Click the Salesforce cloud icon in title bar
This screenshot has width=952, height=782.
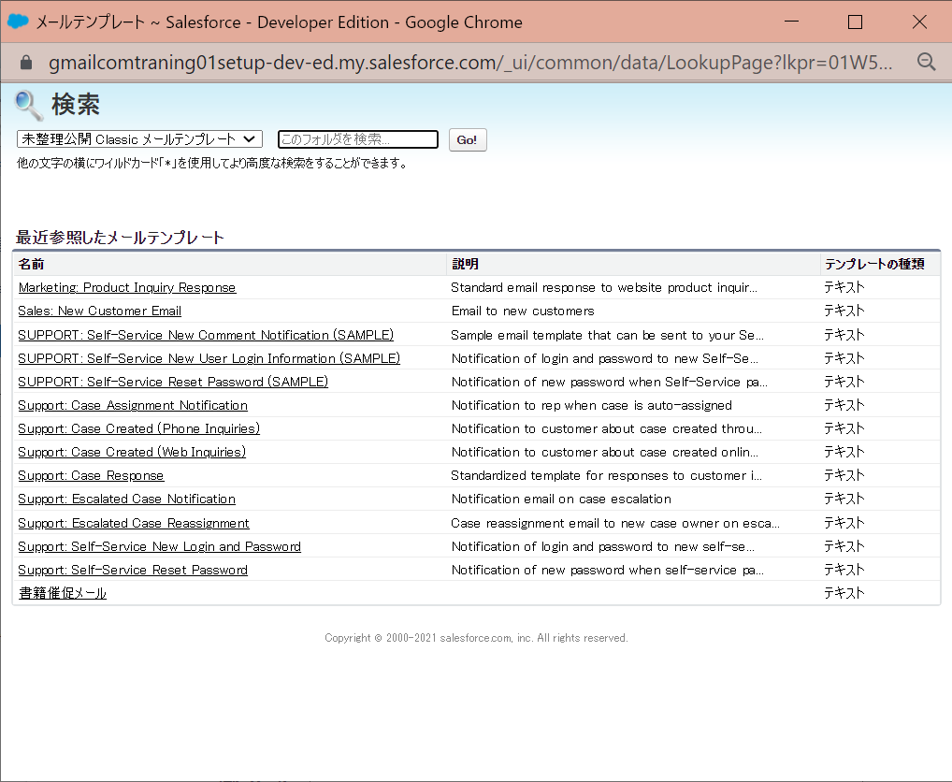pos(18,22)
